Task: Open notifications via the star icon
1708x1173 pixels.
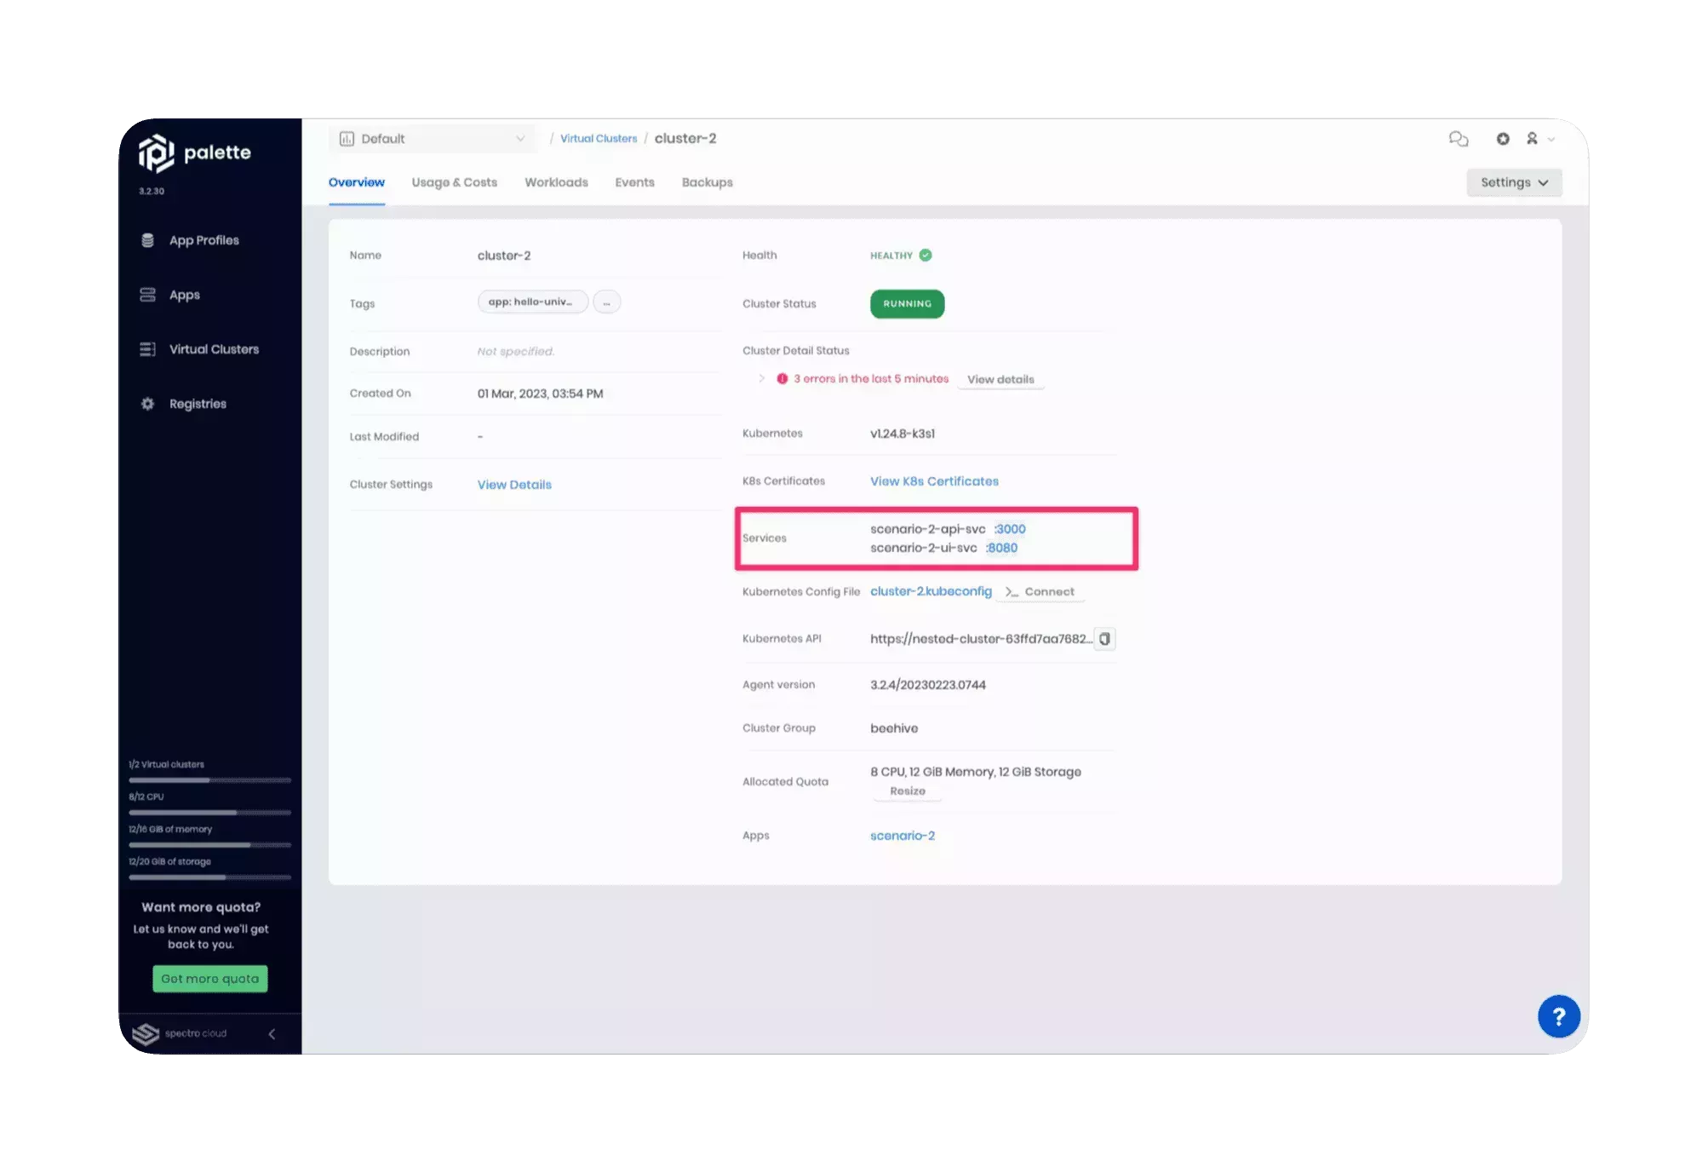Action: tap(1502, 138)
